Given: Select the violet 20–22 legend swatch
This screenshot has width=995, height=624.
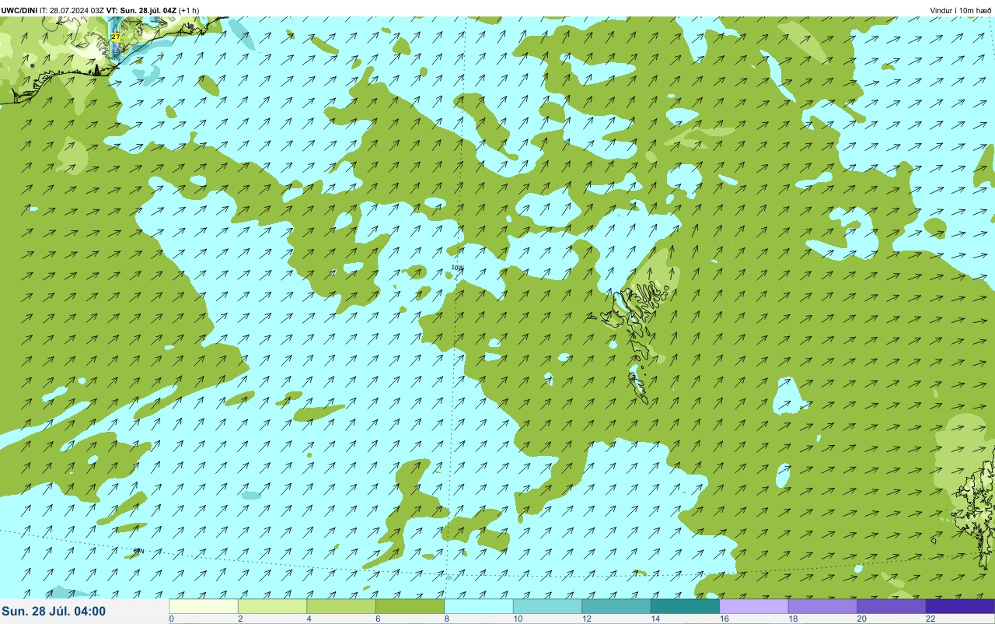Looking at the screenshot, I should tap(892, 606).
